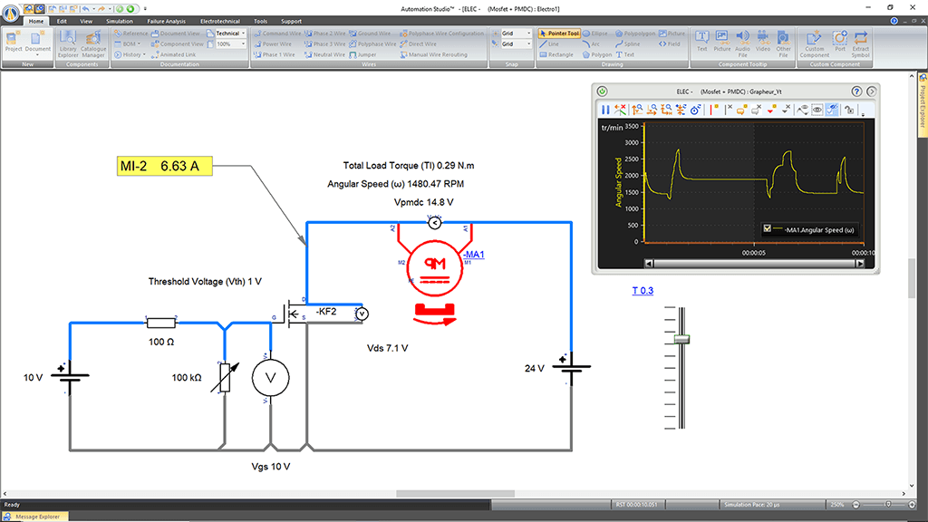This screenshot has width=928, height=522.
Task: Toggle the lock icon in plotter toolbar
Action: point(848,109)
